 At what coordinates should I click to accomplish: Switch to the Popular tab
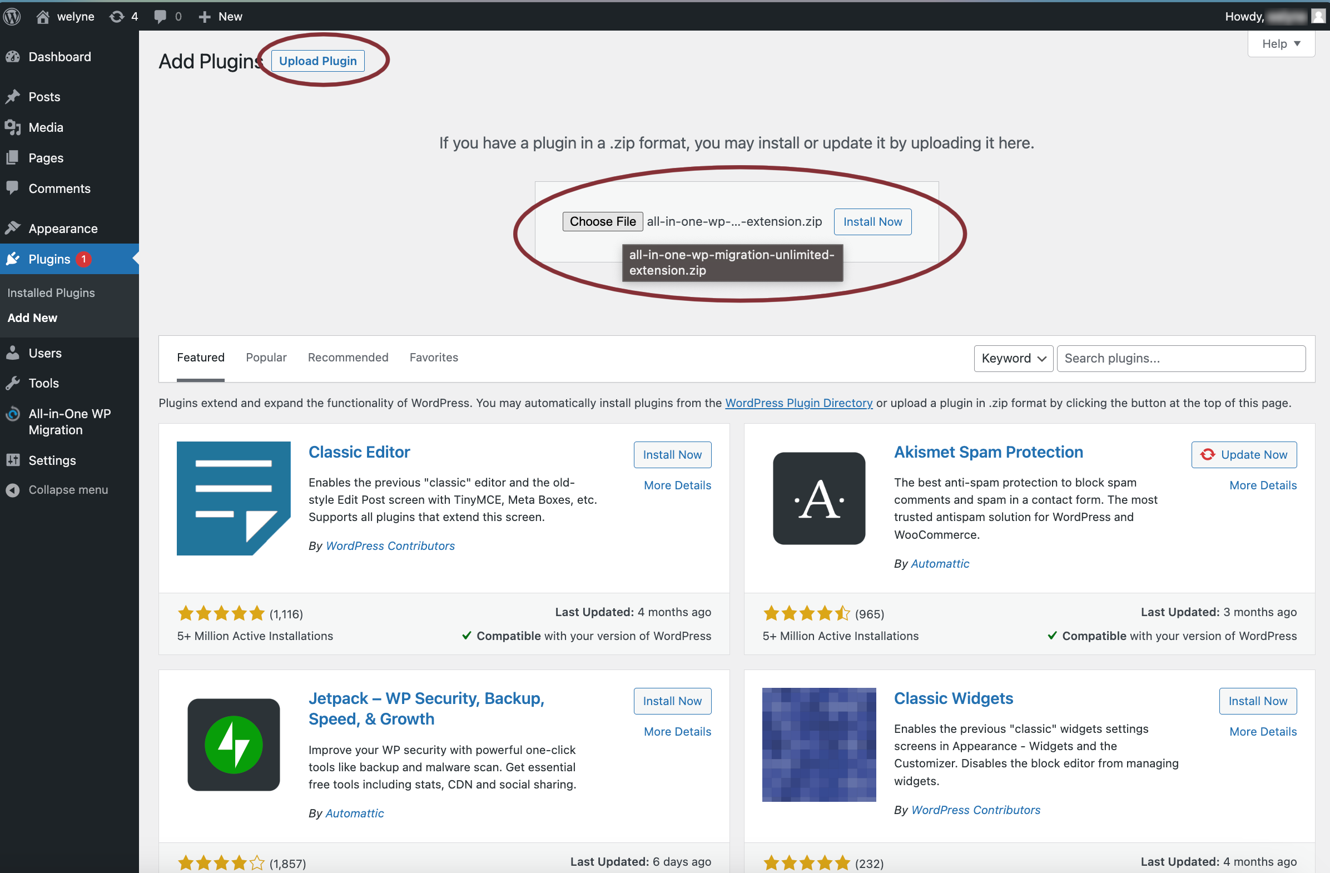266,358
